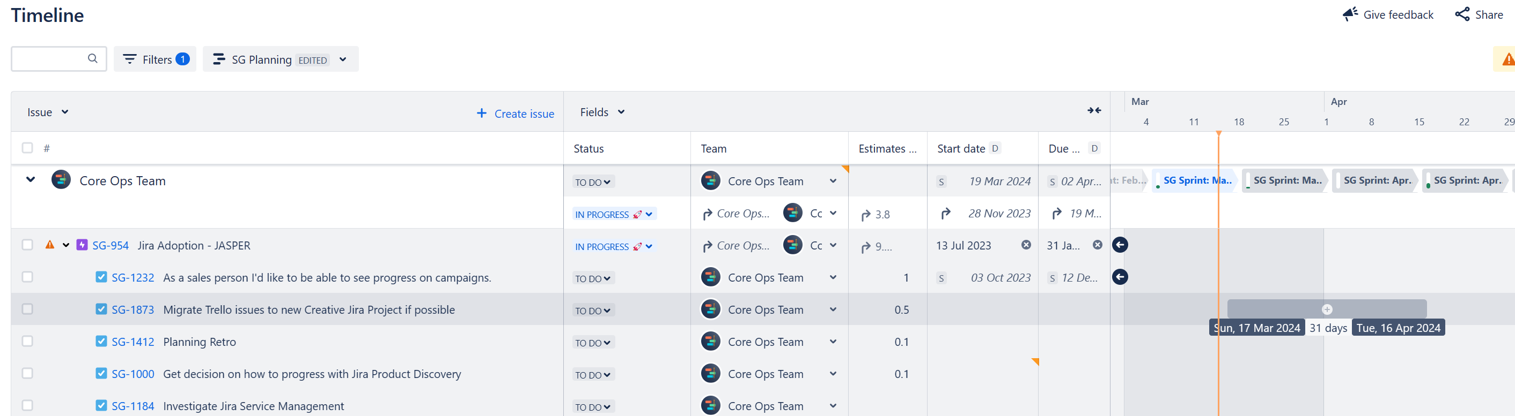Click the Give feedback megaphone icon
This screenshot has height=416, width=1515.
1350,14
